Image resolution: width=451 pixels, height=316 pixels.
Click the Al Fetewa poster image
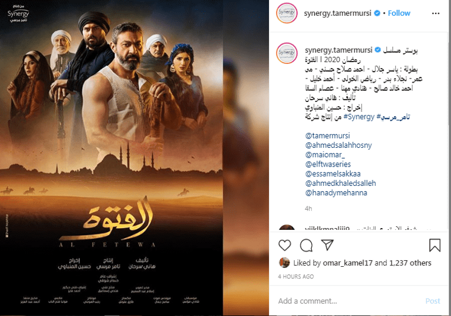112,158
